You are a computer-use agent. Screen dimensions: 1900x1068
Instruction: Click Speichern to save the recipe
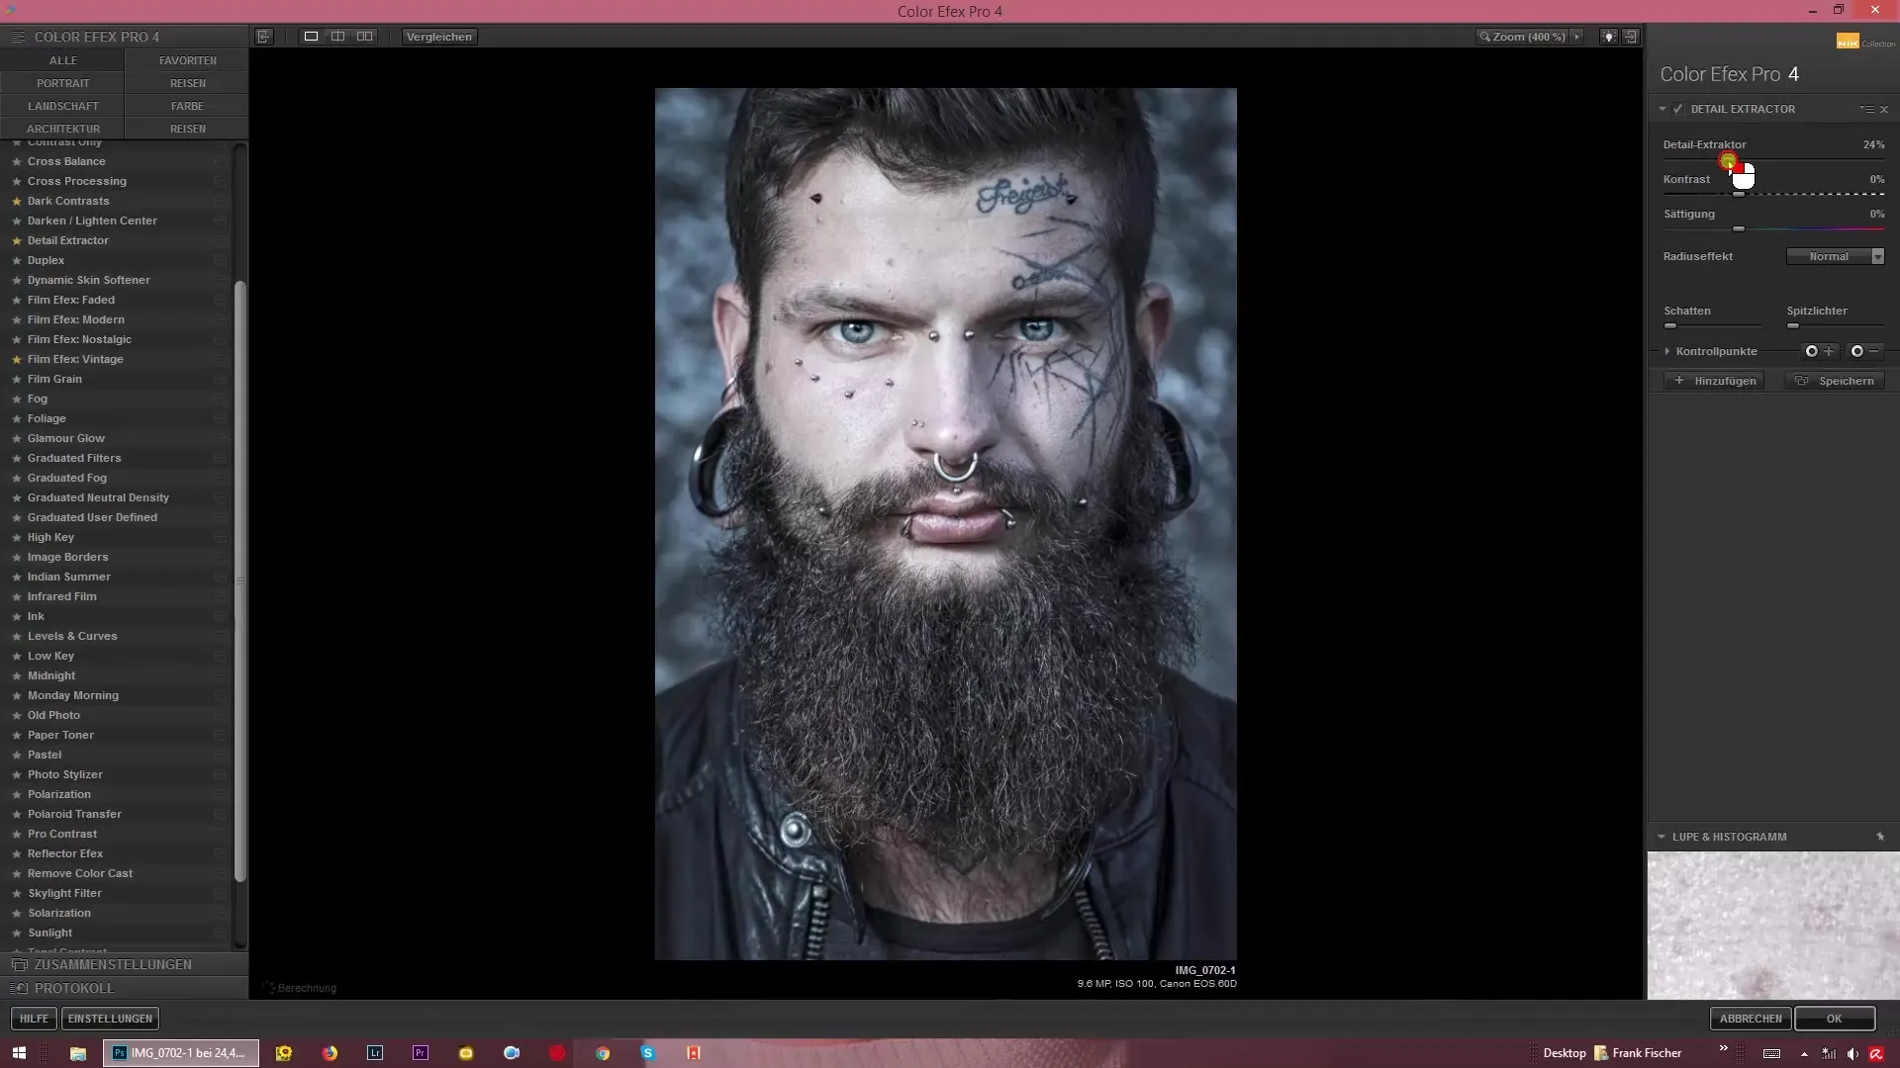click(1836, 381)
